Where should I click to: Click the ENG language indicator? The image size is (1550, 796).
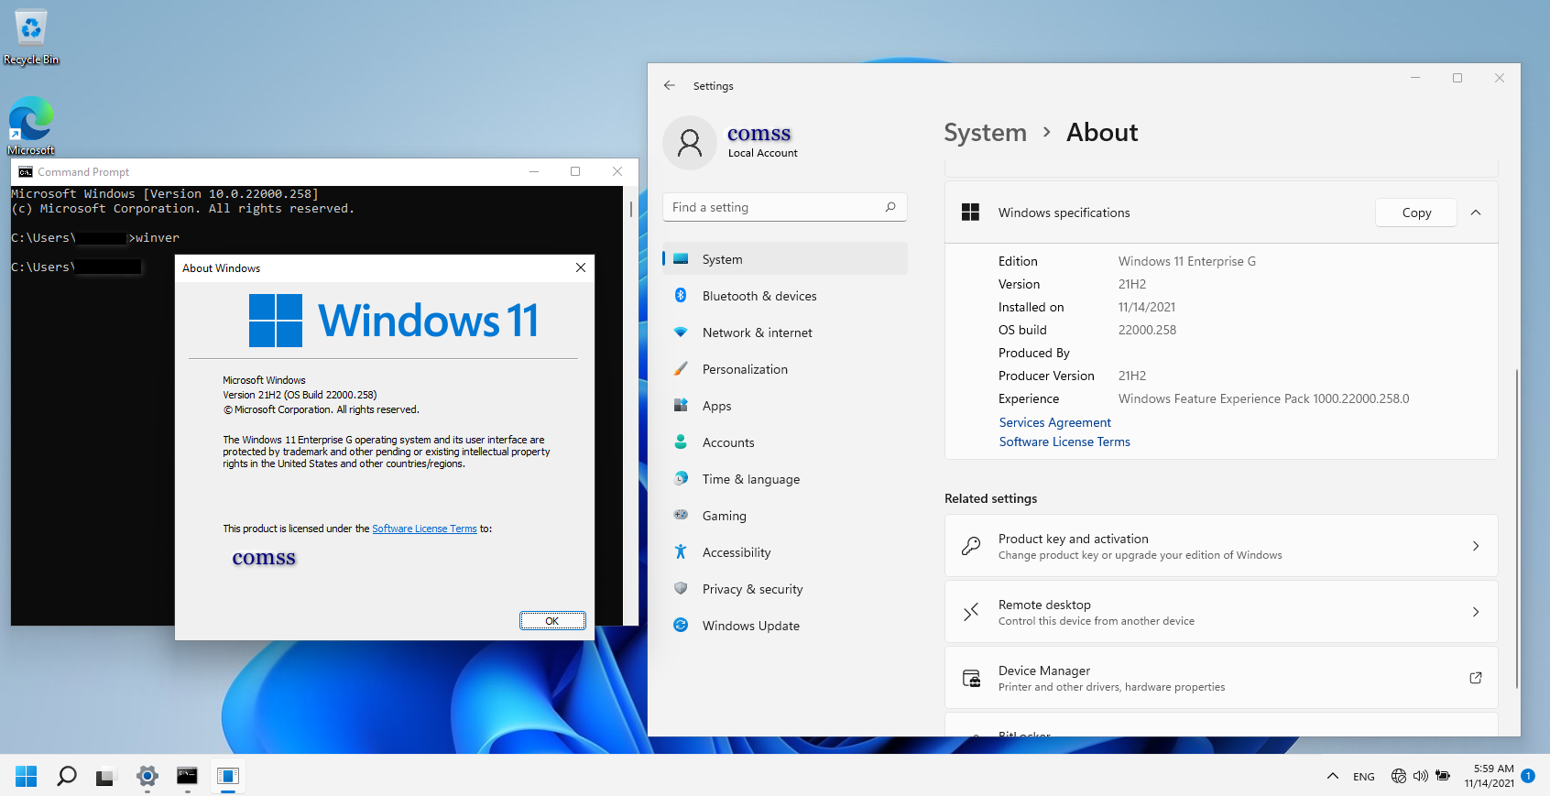coord(1364,776)
